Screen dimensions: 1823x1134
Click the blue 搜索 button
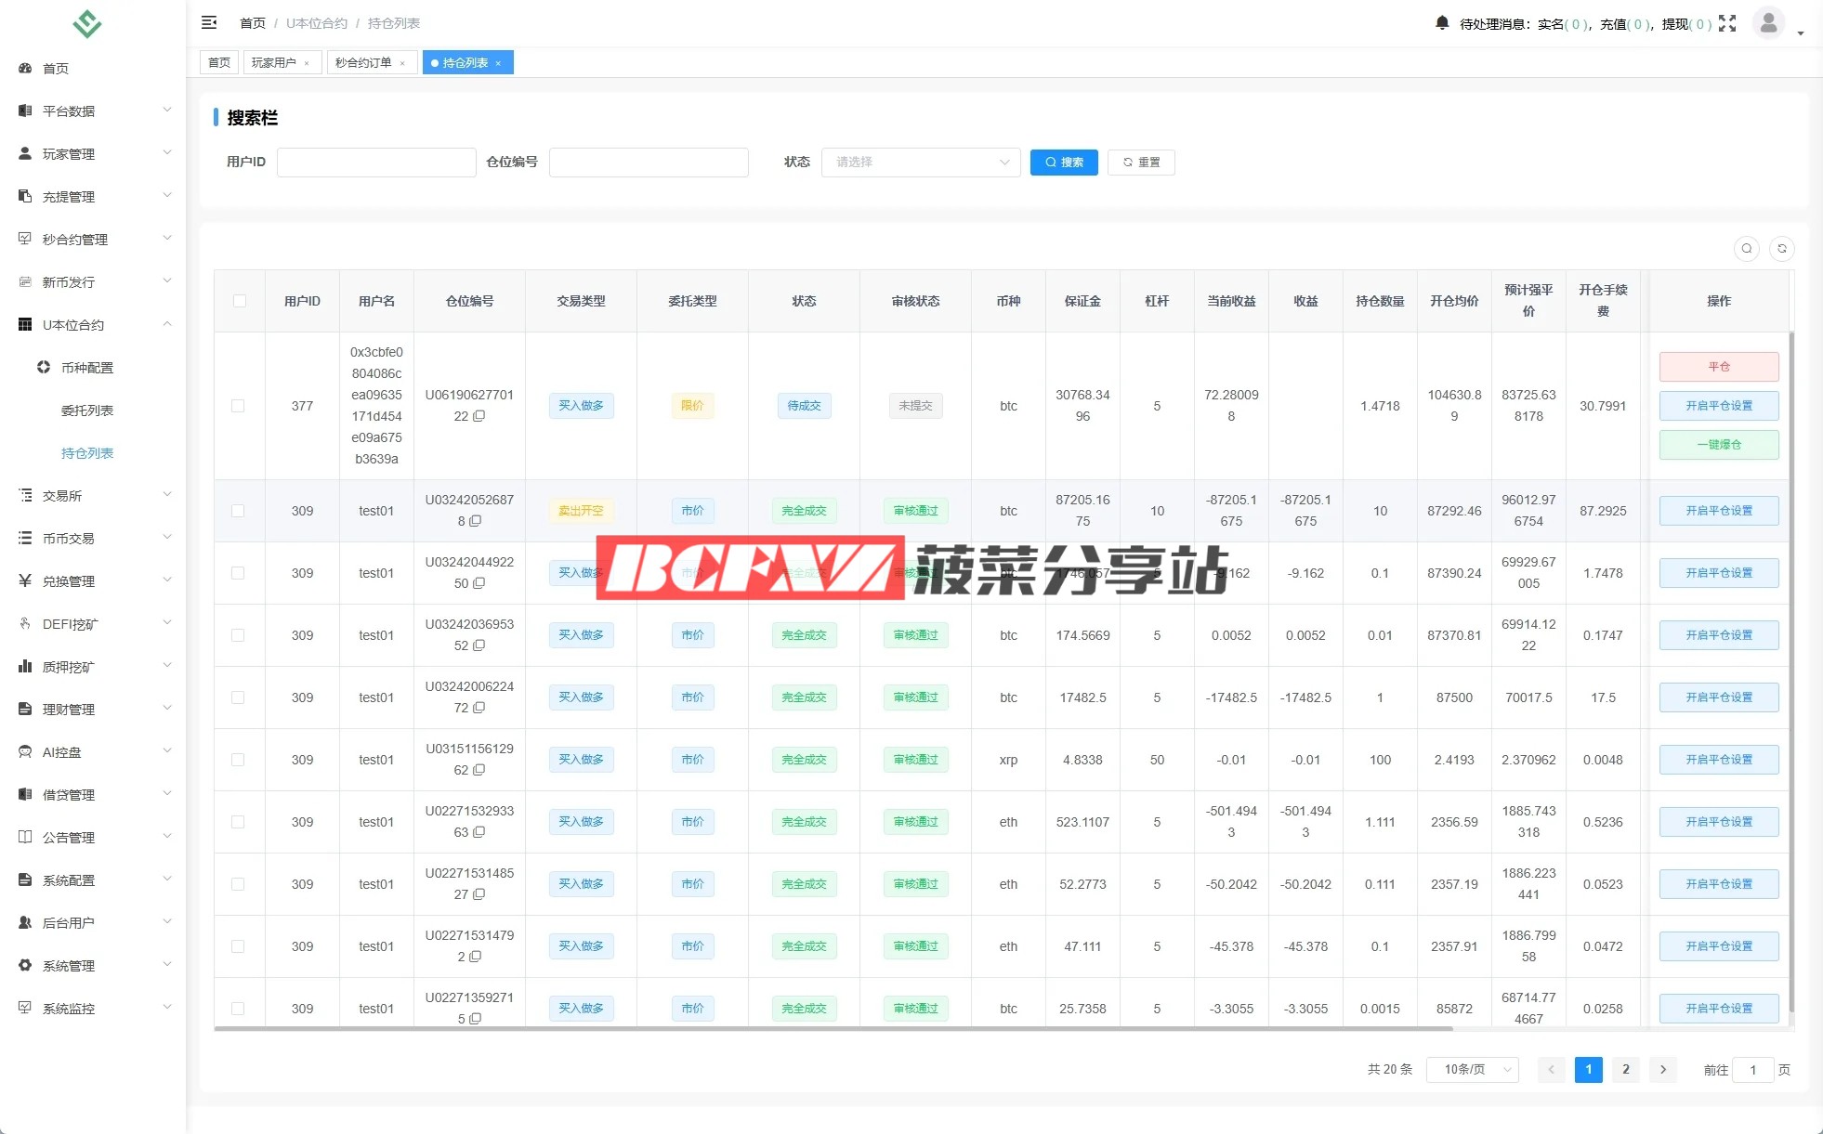click(x=1064, y=163)
